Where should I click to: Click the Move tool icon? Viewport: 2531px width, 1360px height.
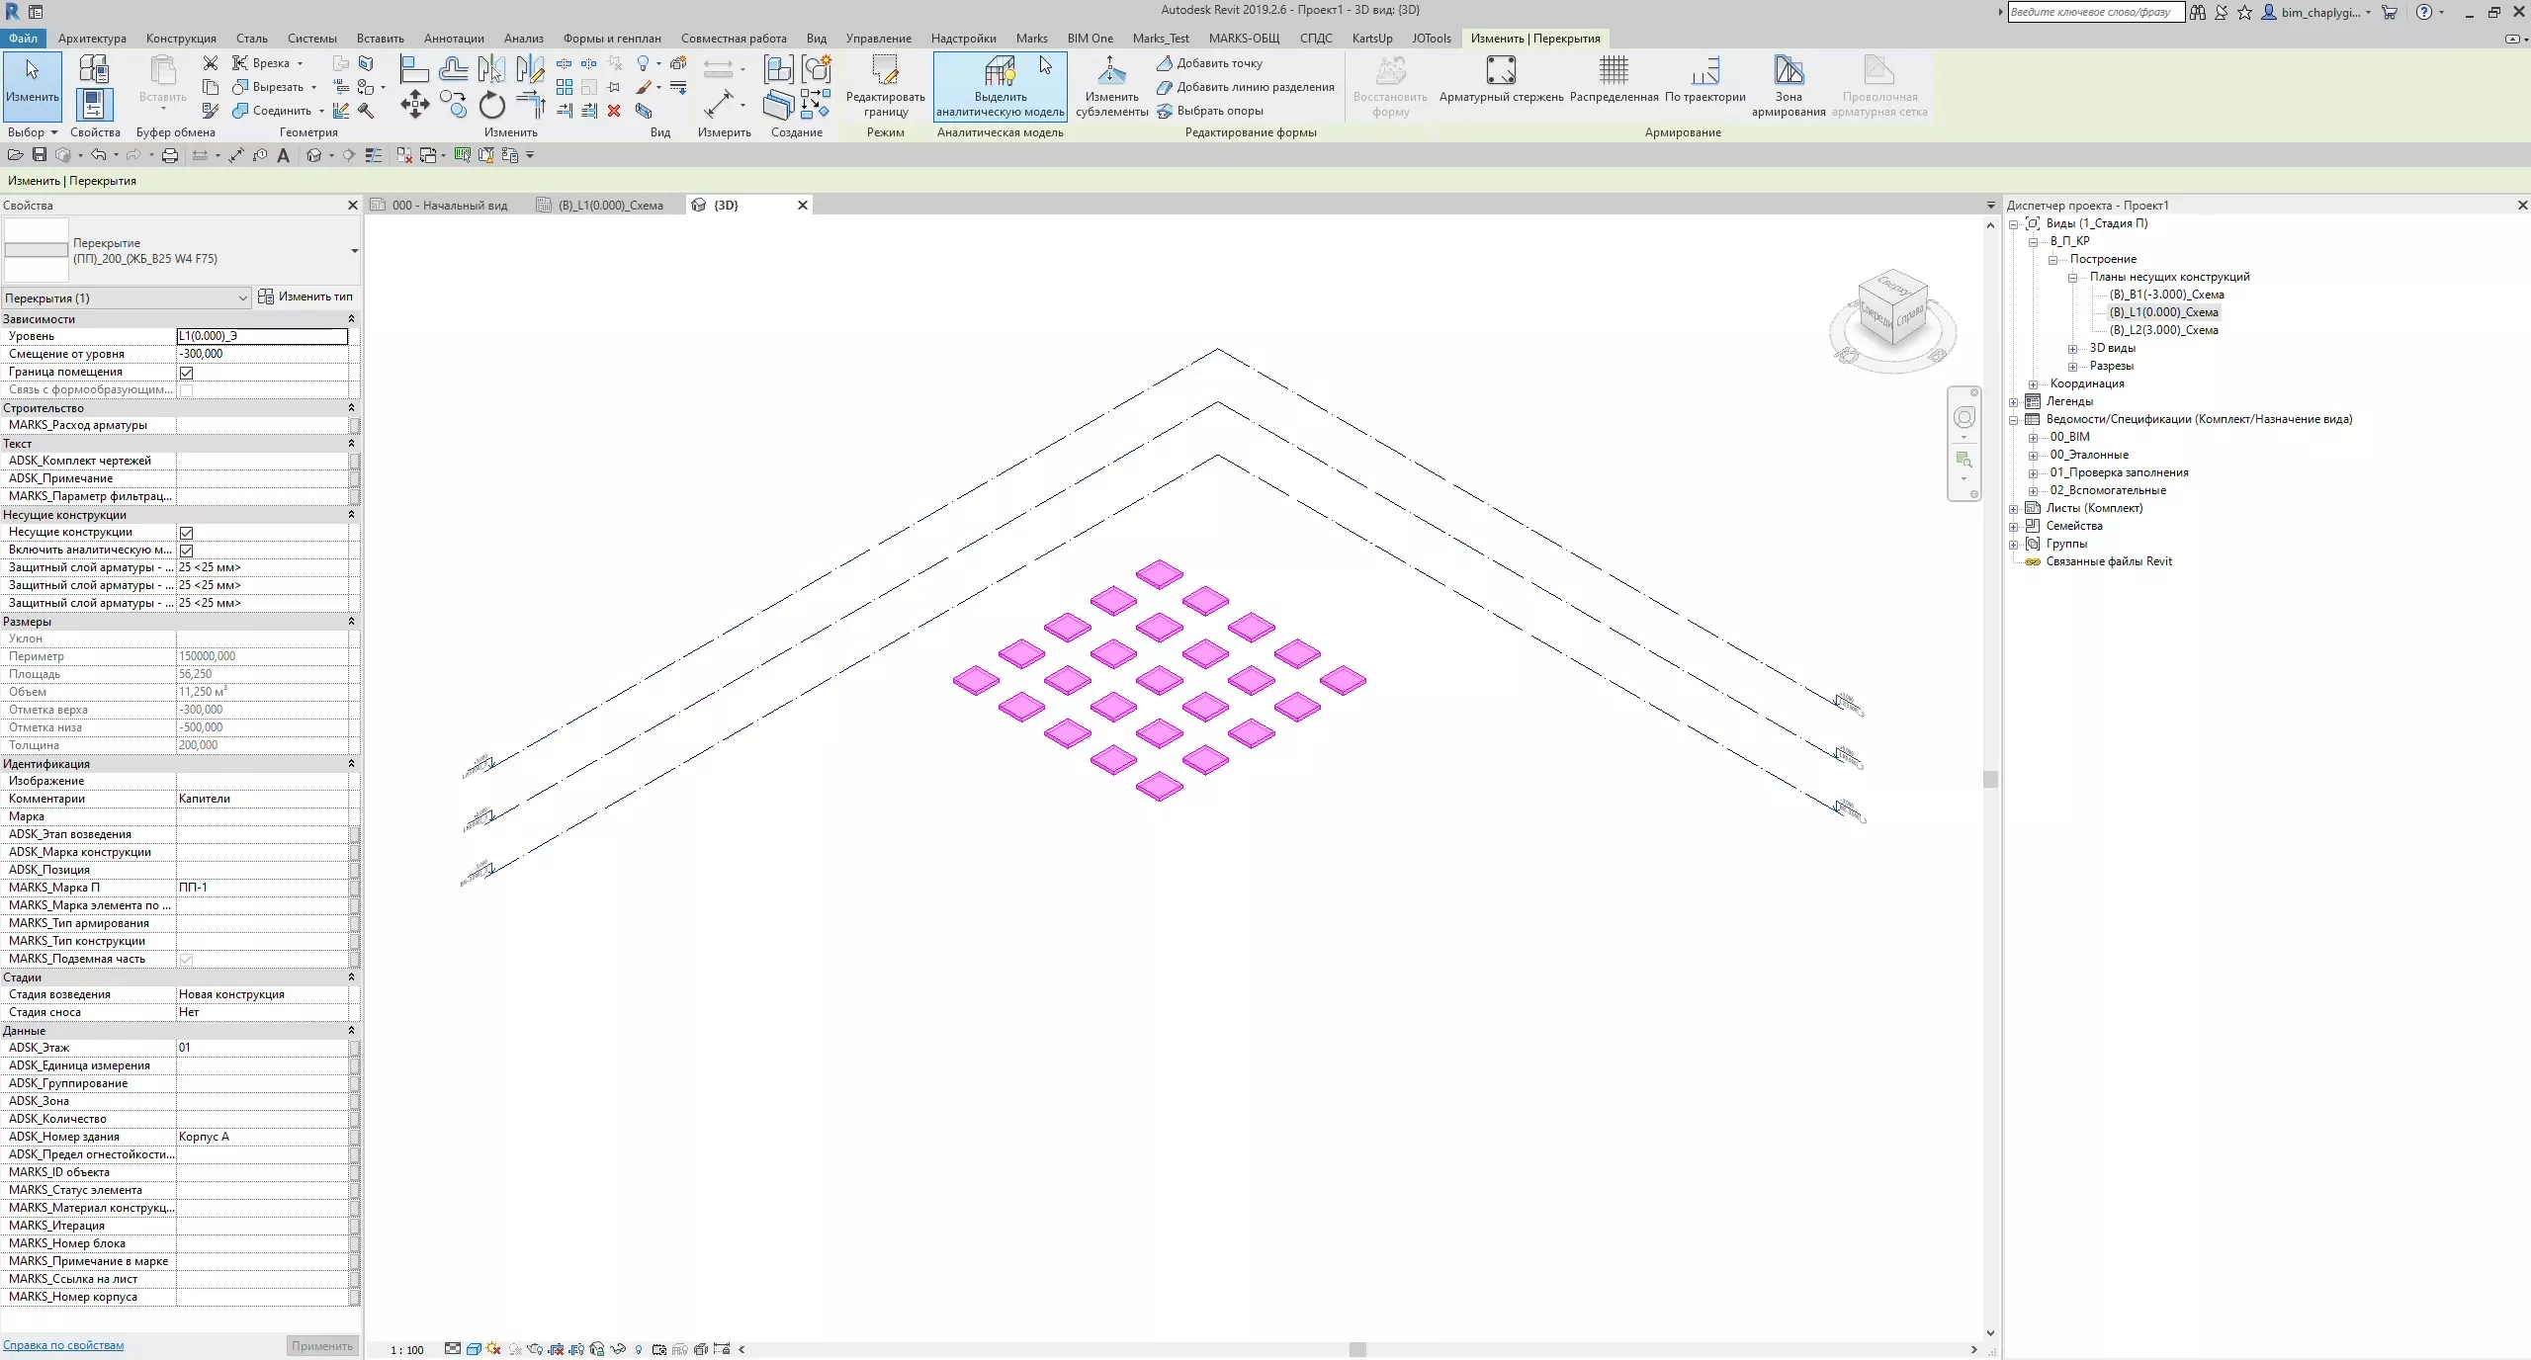(x=414, y=105)
